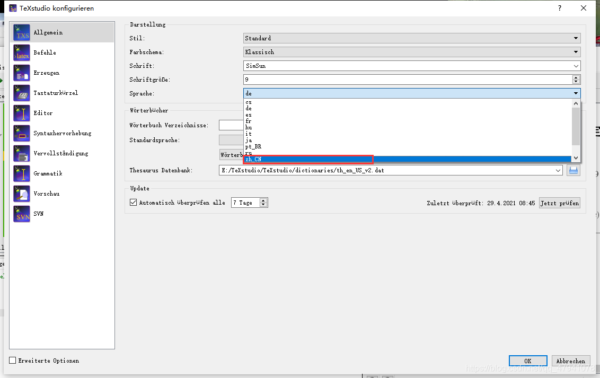Click inside the Schriftgröße field
The image size is (600, 378).
pyautogui.click(x=408, y=80)
